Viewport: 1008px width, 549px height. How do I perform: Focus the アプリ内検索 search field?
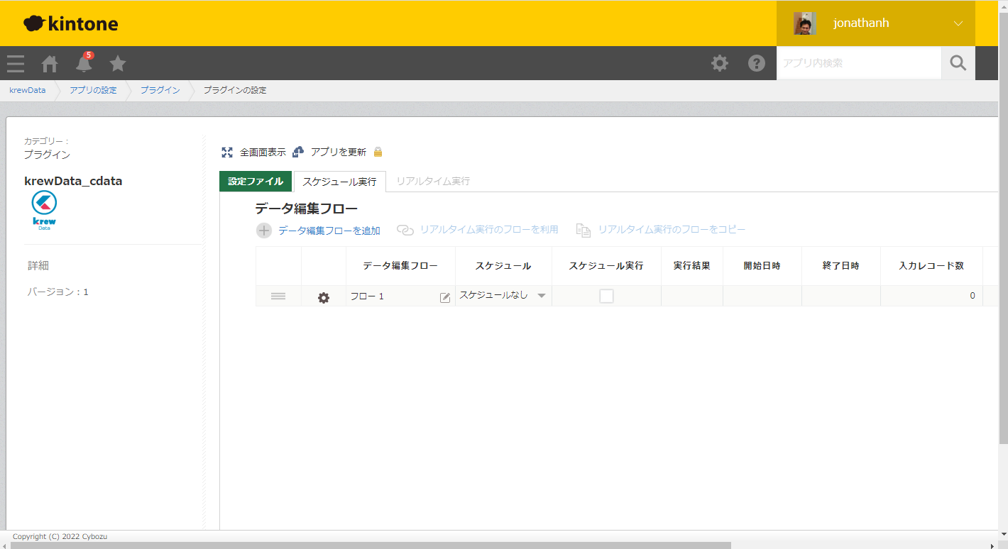coord(859,63)
